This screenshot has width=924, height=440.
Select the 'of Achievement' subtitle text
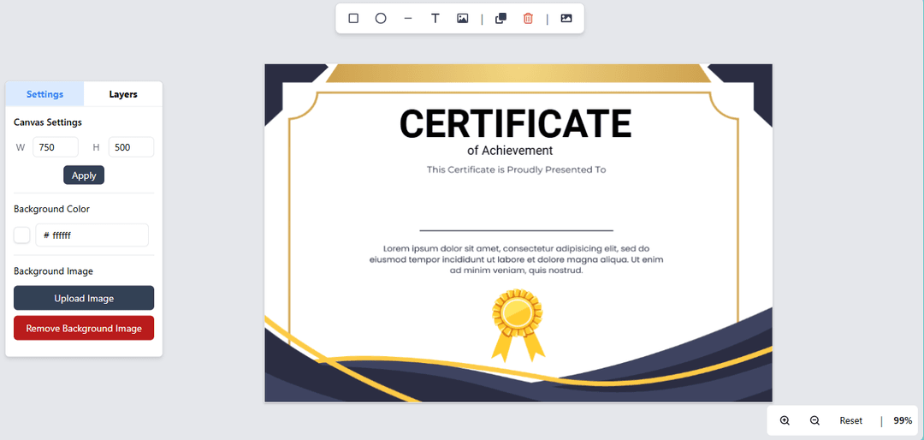coord(510,151)
